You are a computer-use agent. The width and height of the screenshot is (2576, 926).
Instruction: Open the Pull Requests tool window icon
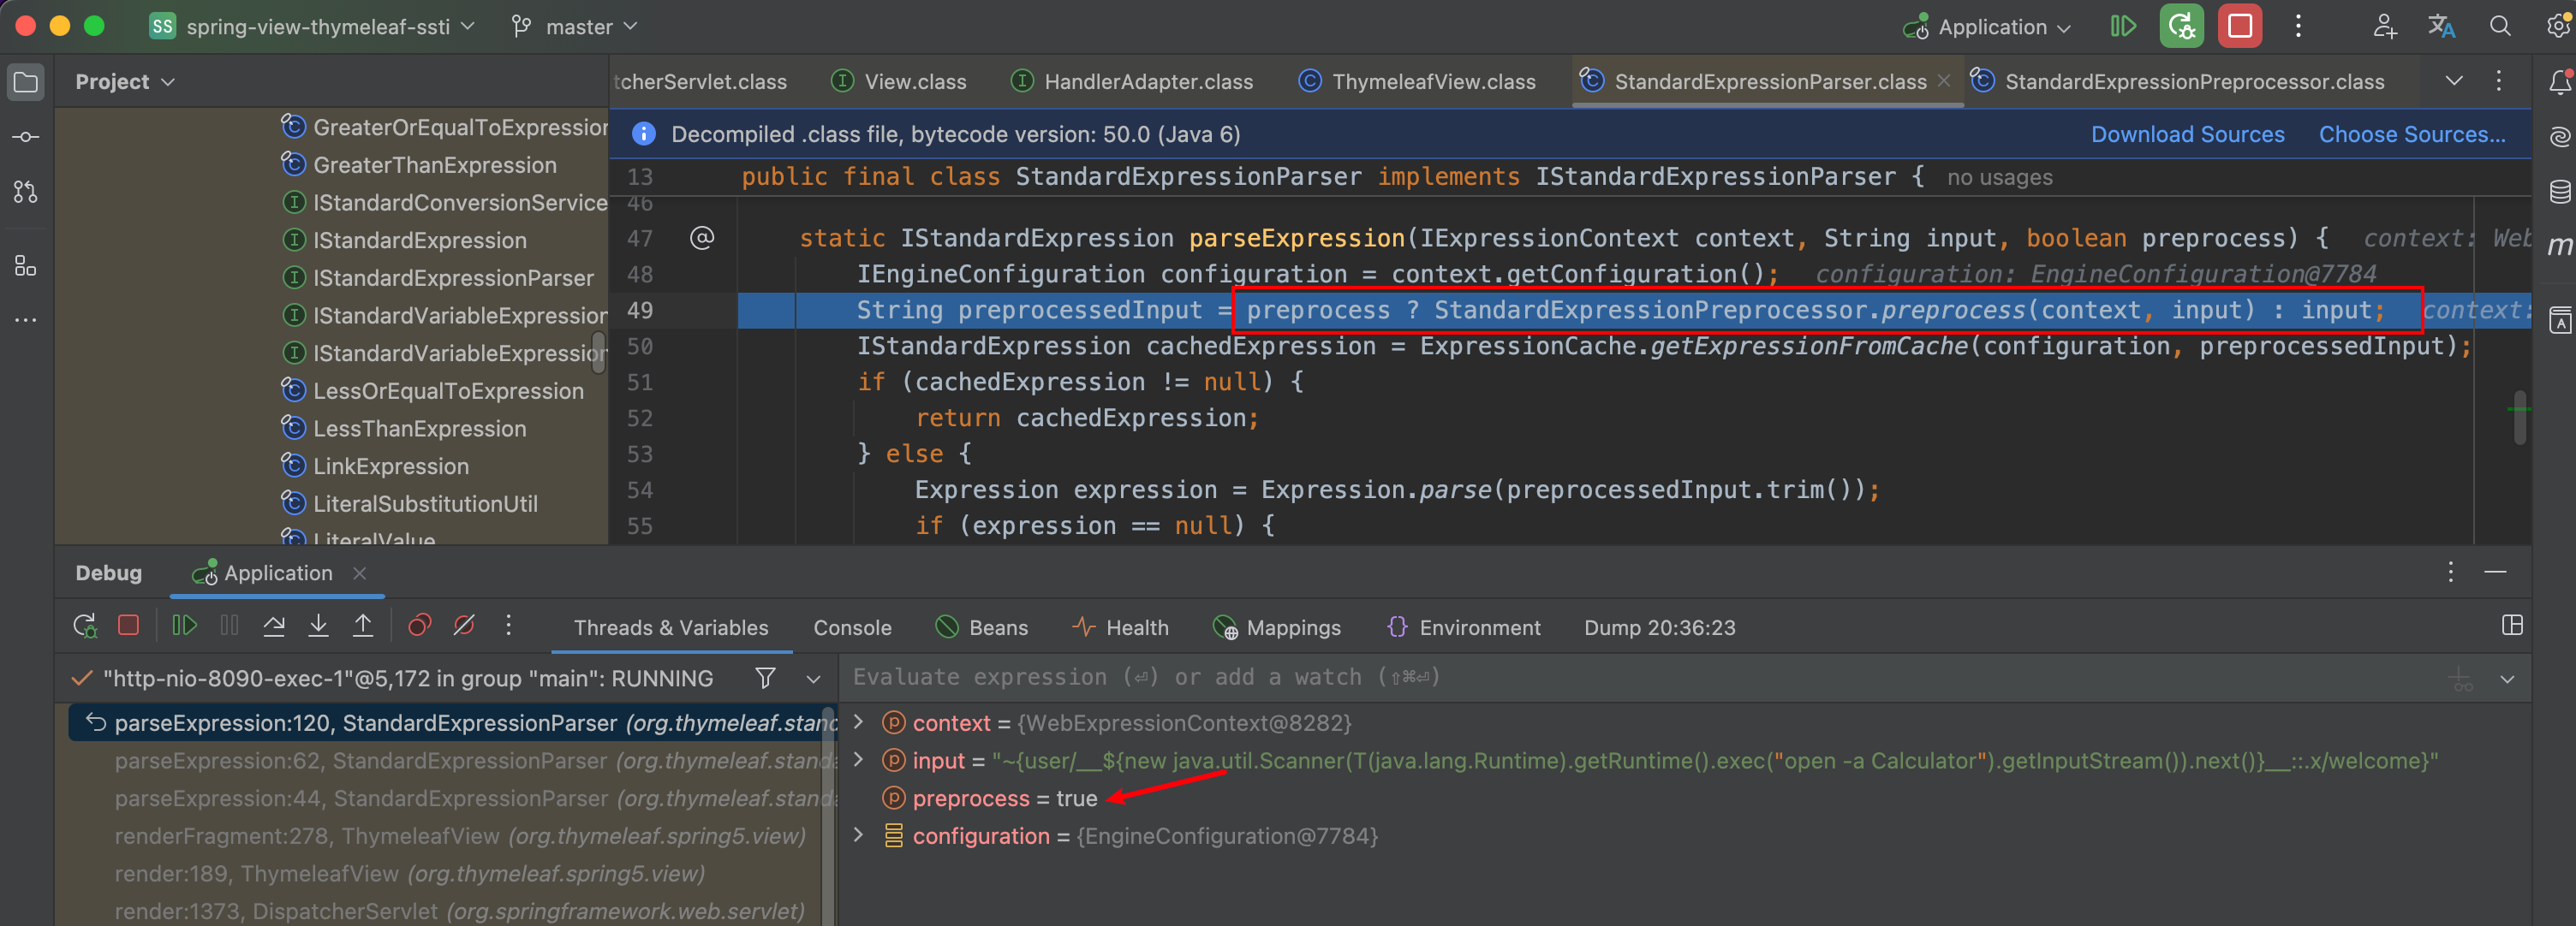(26, 192)
